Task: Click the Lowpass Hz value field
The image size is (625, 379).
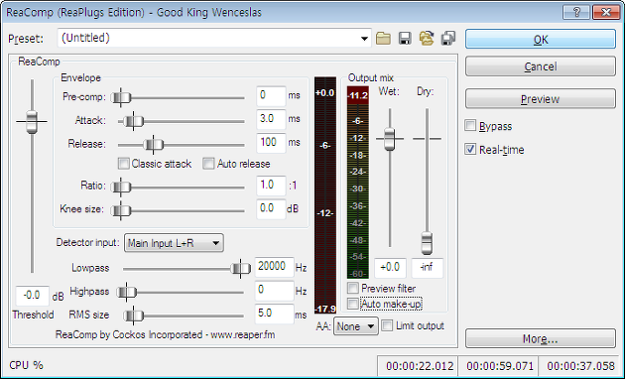Action: pos(274,267)
